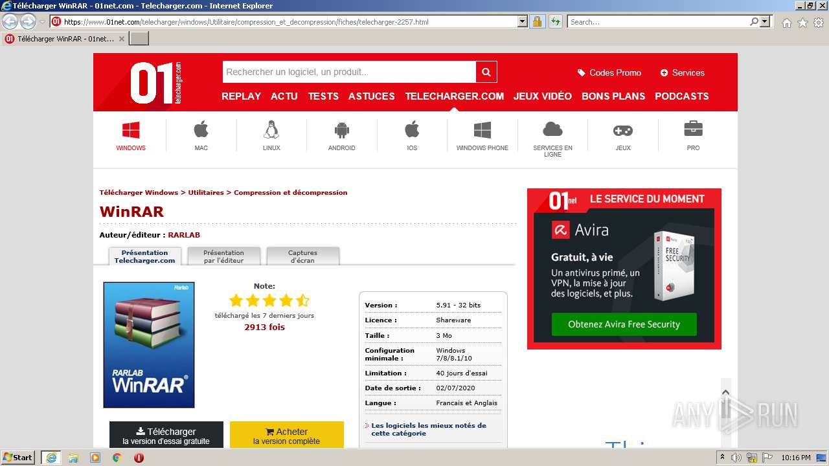Click the WinRAR box thumbnail image

pyautogui.click(x=149, y=345)
